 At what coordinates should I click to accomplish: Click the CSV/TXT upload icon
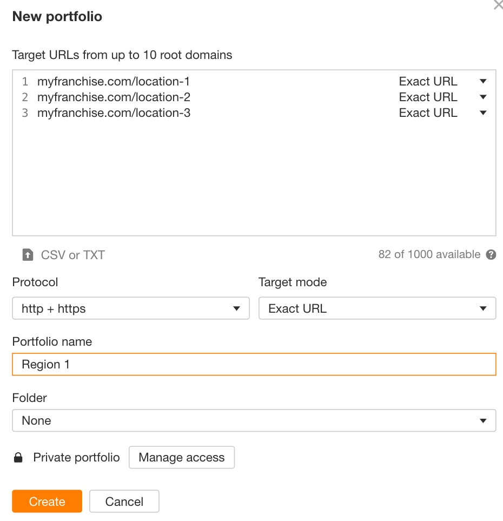pos(27,254)
